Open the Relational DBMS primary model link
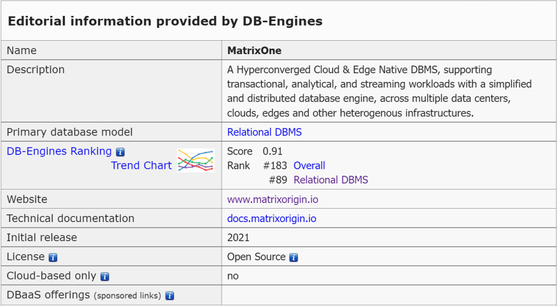The width and height of the screenshot is (557, 306). click(x=264, y=132)
